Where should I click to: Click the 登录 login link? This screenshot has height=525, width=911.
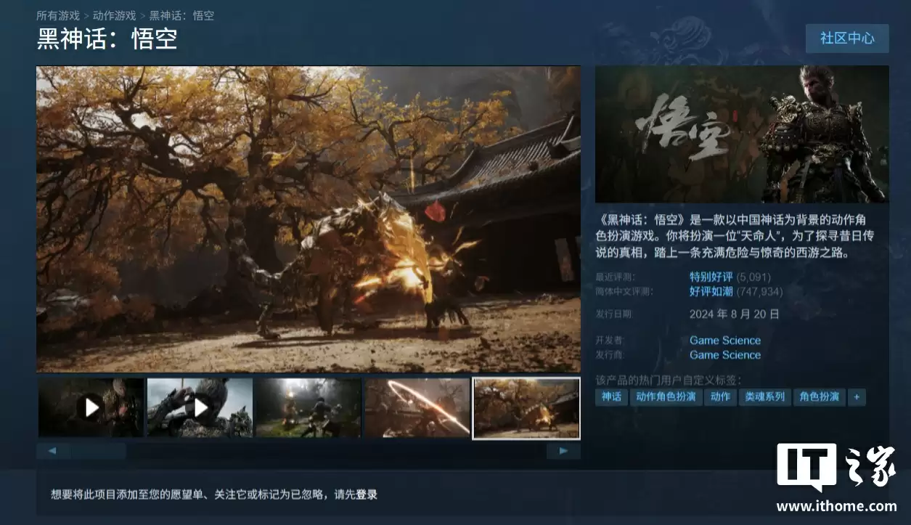367,495
